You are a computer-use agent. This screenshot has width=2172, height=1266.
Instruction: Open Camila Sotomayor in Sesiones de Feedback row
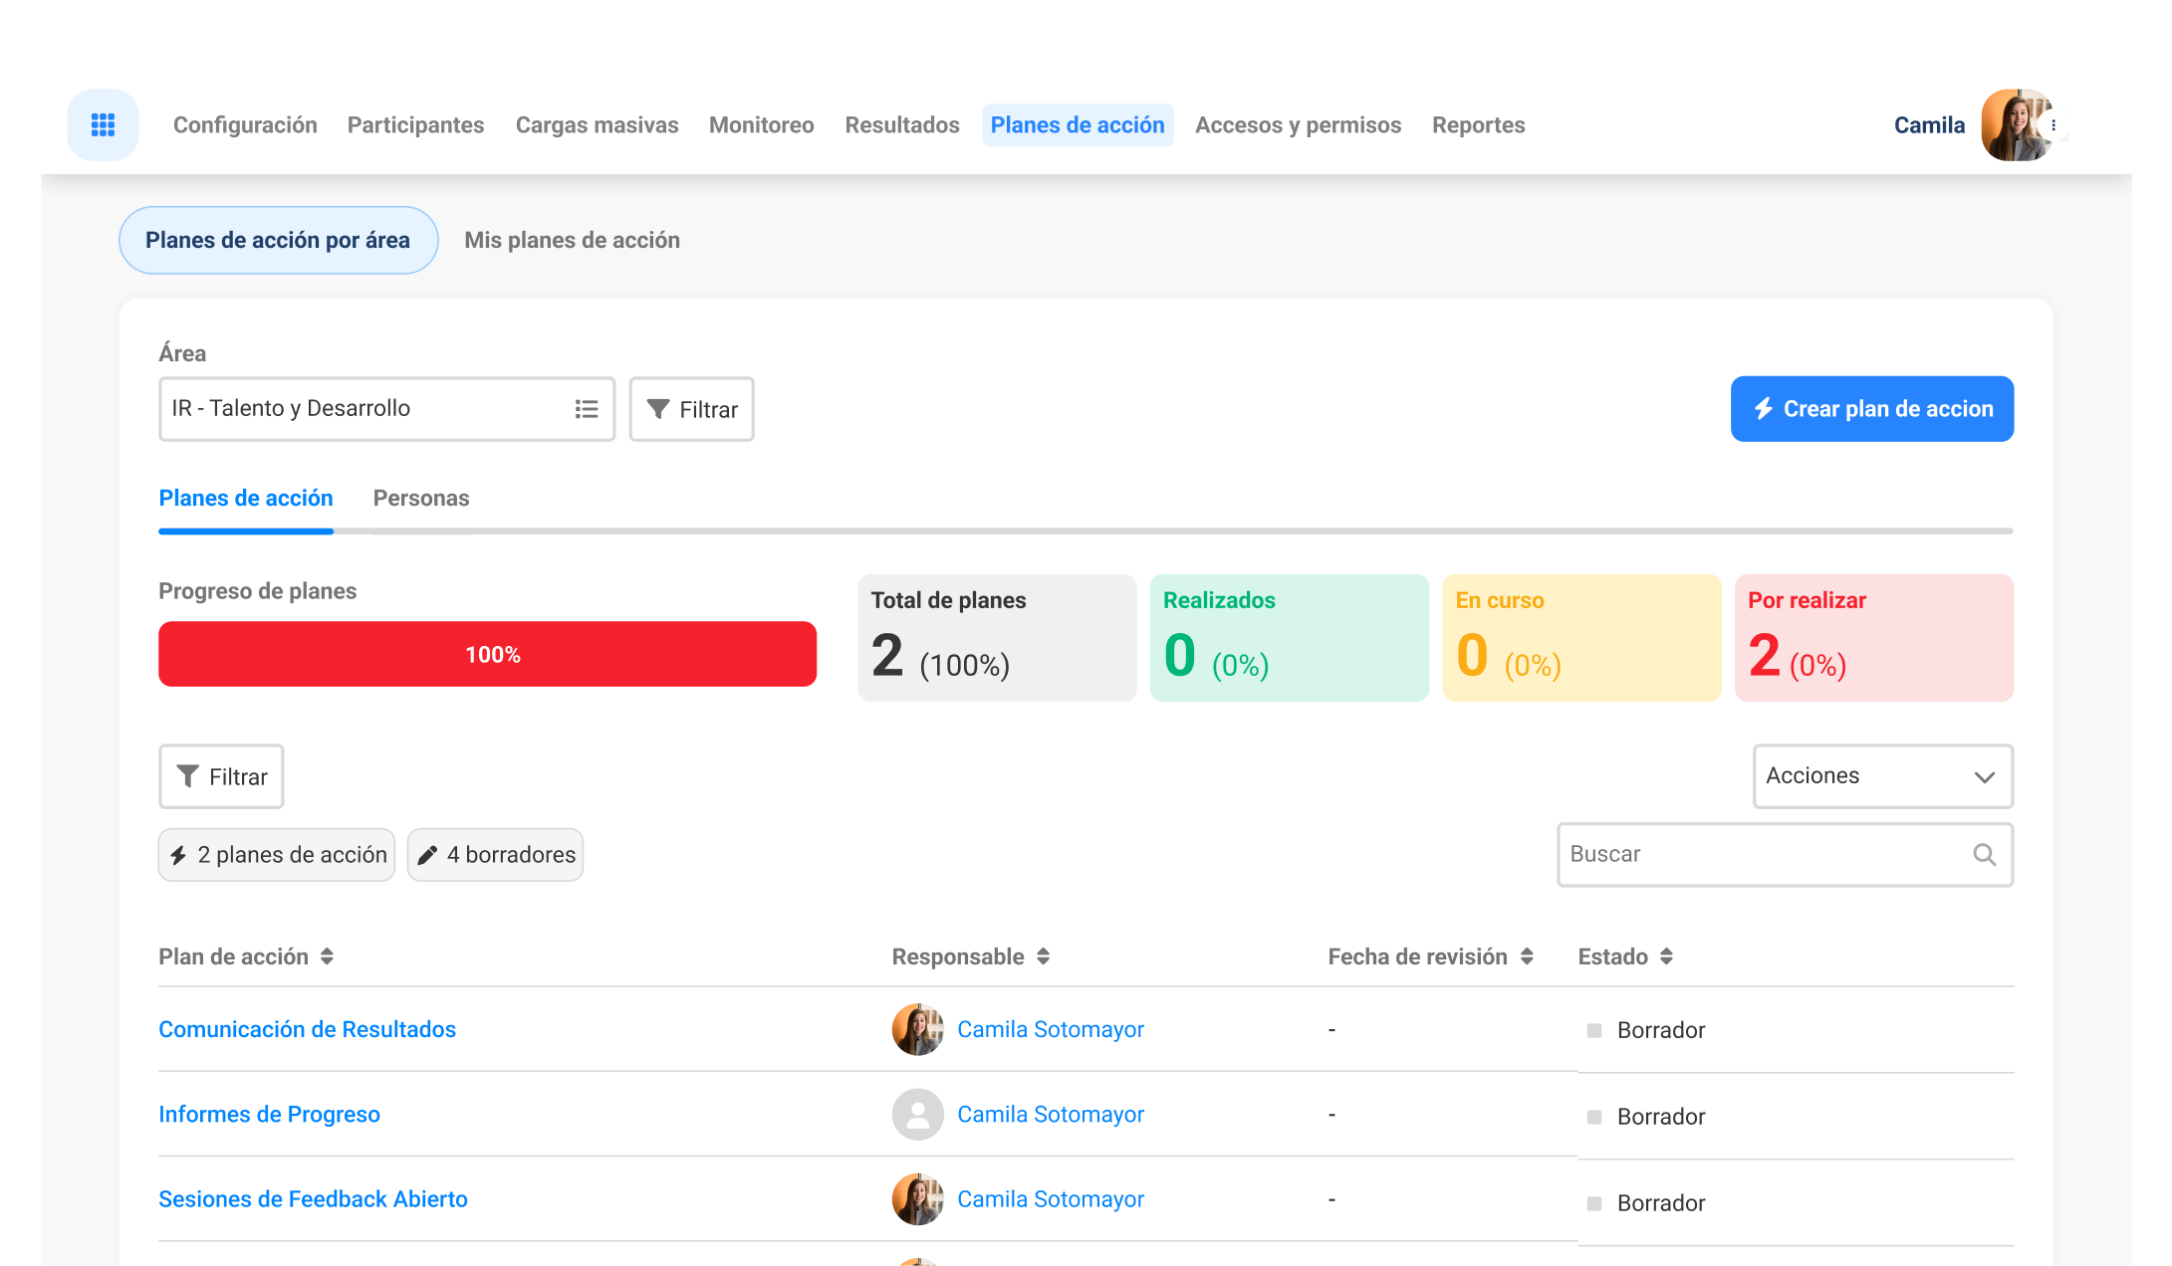coord(1051,1198)
